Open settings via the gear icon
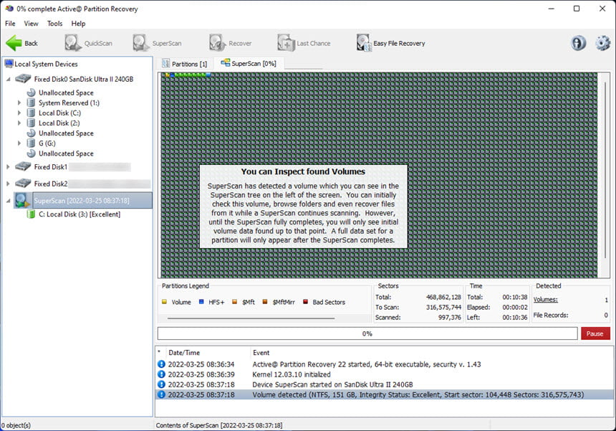 click(x=602, y=43)
